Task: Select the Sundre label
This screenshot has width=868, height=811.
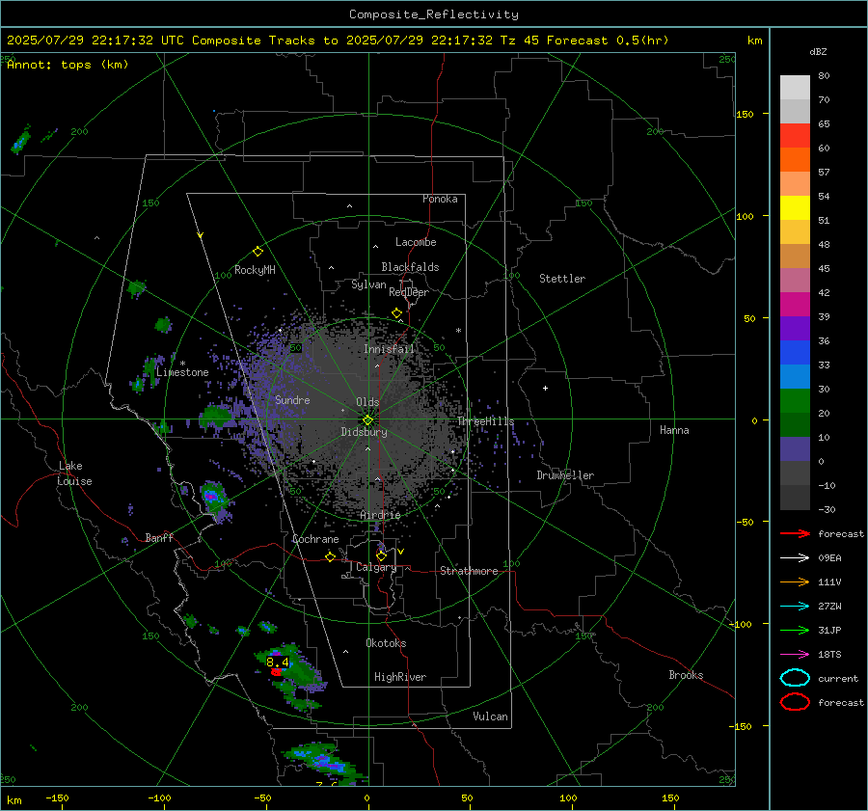Action: pos(292,399)
